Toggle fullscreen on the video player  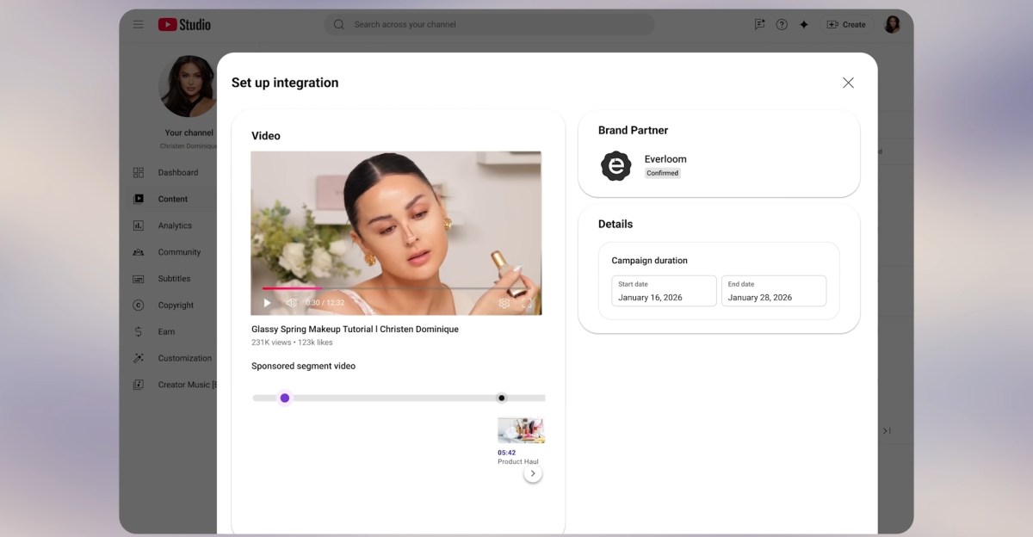click(x=527, y=302)
